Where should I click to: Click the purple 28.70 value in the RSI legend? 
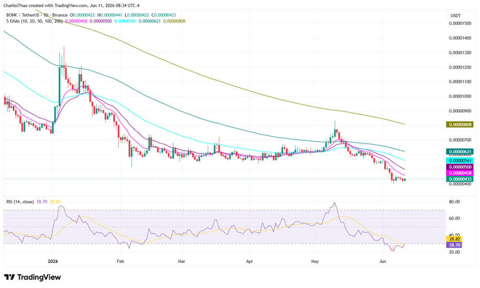click(42, 202)
